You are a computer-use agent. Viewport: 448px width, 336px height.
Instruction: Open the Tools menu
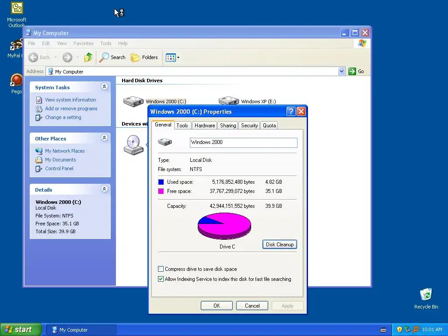click(106, 43)
